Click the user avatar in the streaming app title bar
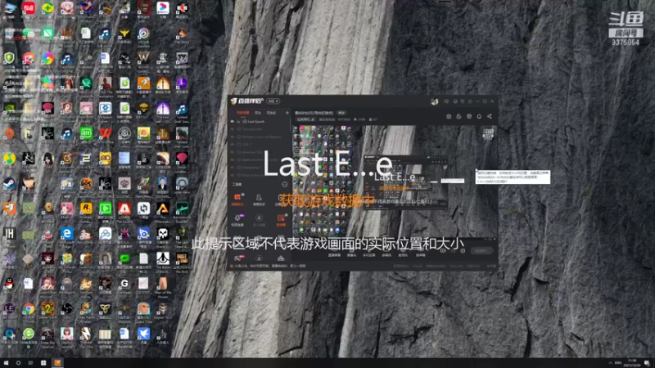The image size is (655, 368). 435,101
